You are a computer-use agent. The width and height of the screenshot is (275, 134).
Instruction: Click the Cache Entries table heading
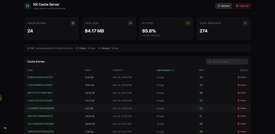[36, 62]
